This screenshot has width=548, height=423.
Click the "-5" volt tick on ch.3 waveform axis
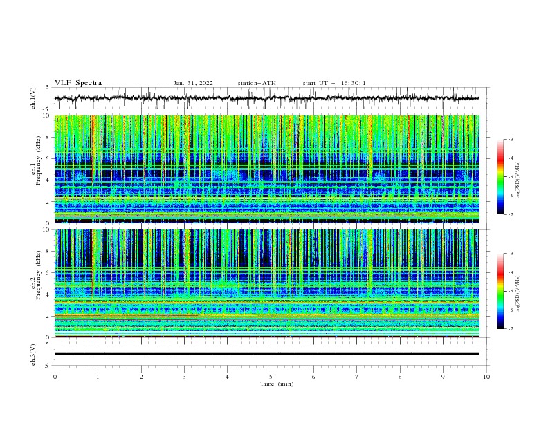pyautogui.click(x=47, y=366)
